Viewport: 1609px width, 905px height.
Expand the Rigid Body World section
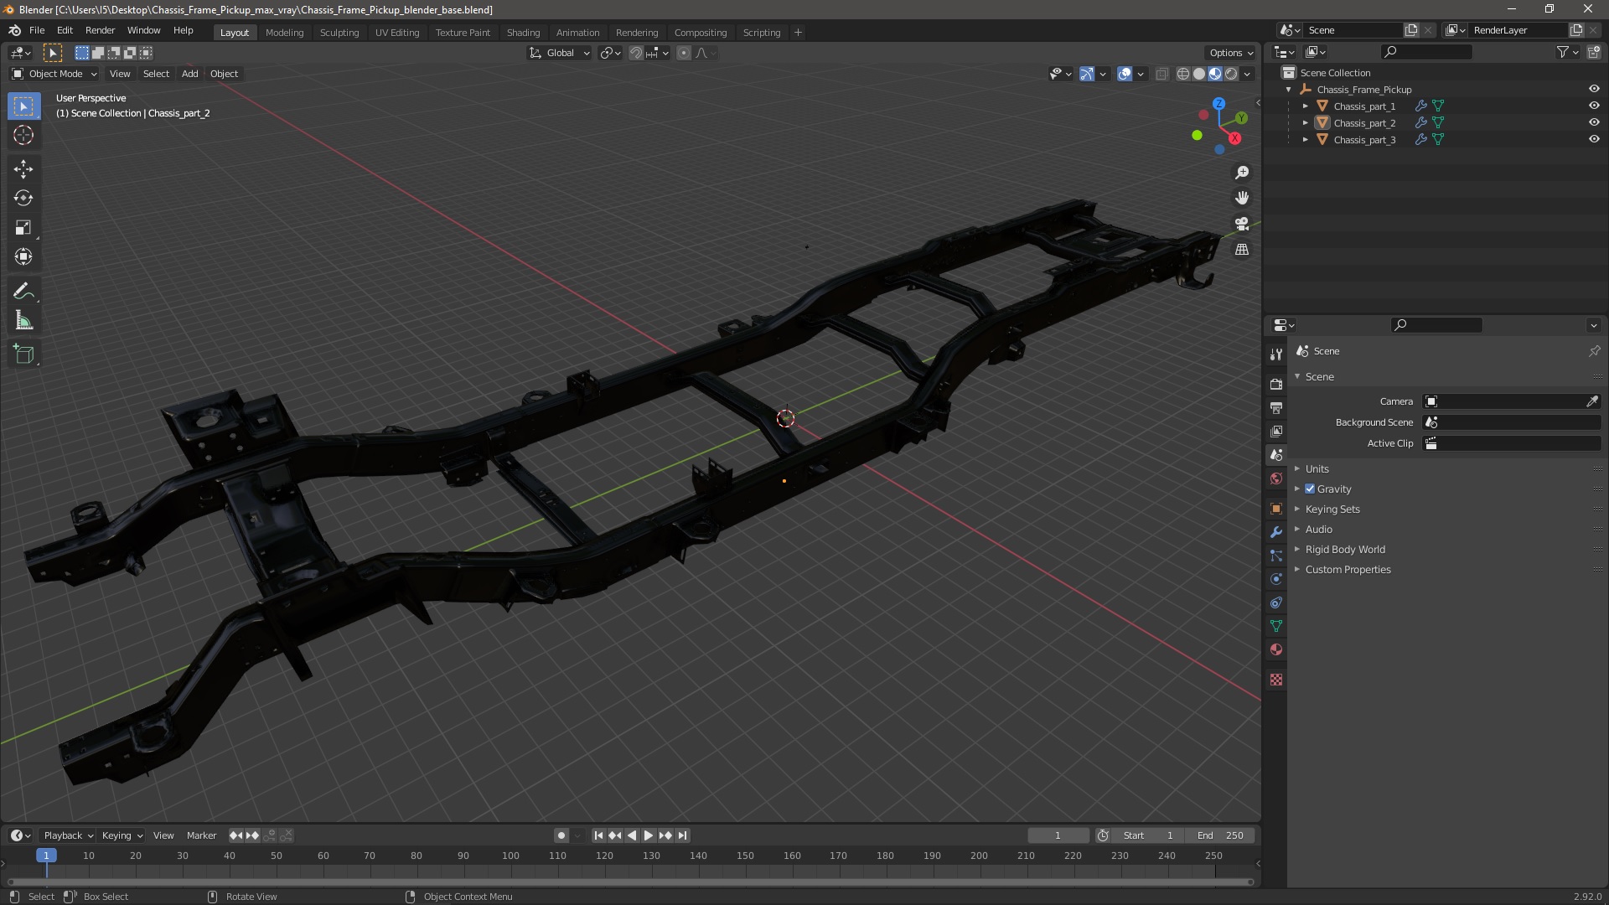point(1298,549)
